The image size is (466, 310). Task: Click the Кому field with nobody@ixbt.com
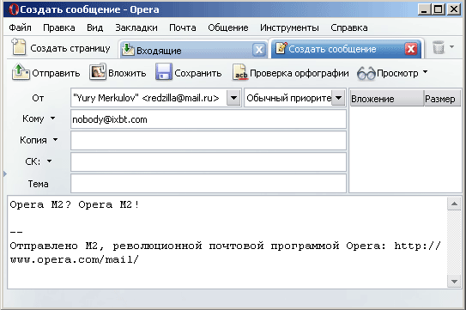[209, 119]
